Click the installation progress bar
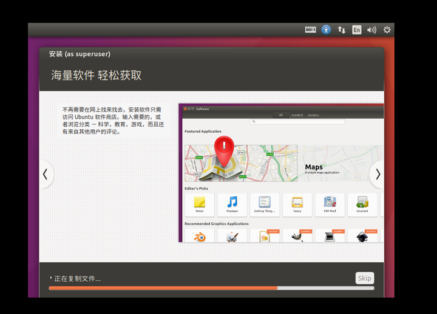 (211, 288)
